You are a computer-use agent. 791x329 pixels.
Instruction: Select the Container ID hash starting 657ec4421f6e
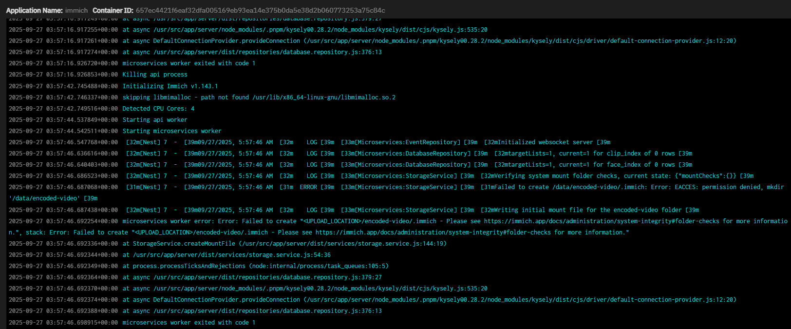(261, 10)
